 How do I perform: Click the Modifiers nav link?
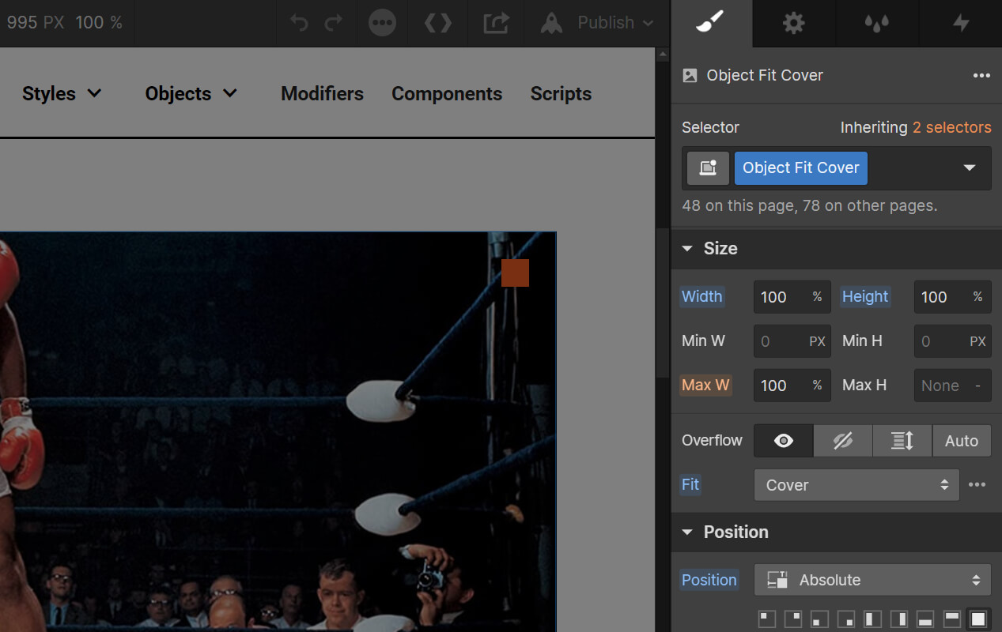322,93
